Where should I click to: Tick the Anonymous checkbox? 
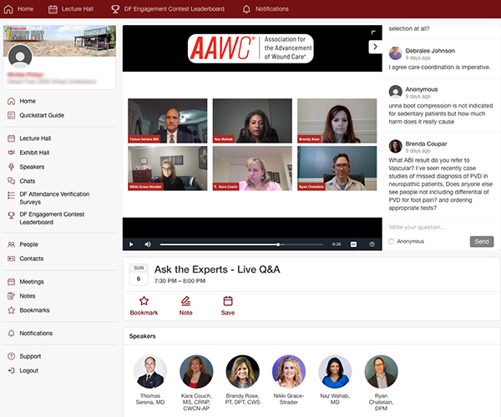click(391, 241)
